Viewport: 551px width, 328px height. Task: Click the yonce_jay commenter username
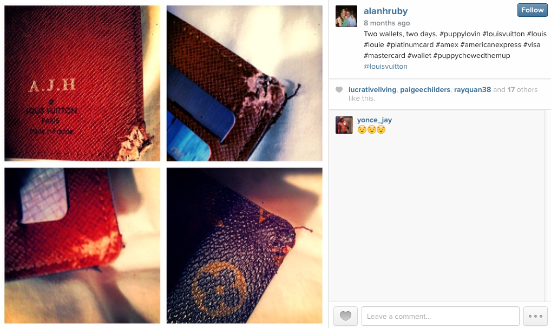(x=375, y=120)
